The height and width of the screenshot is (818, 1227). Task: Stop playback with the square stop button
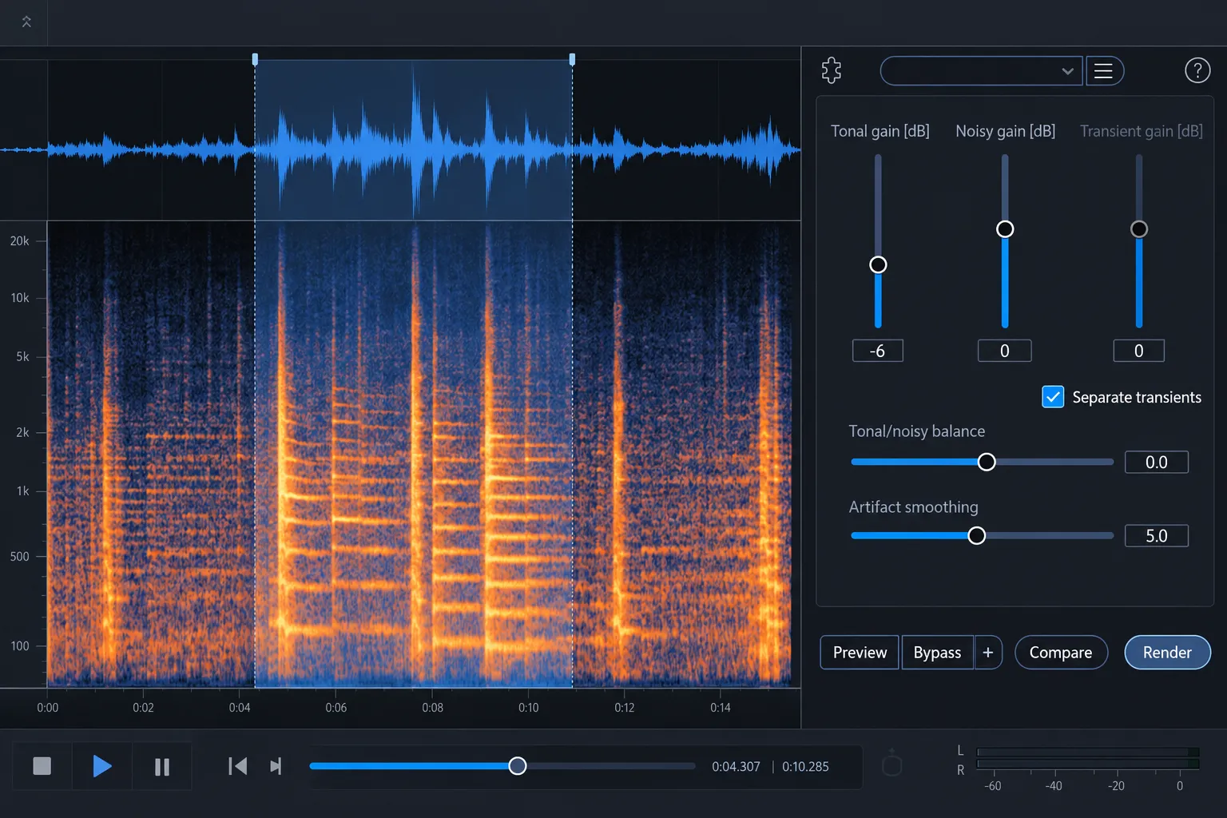coord(42,766)
